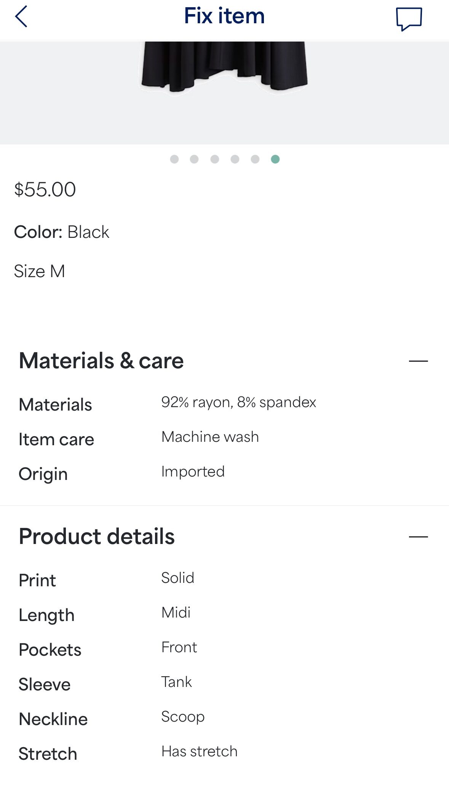
Task: Tap the Size M label
Action: [x=40, y=271]
